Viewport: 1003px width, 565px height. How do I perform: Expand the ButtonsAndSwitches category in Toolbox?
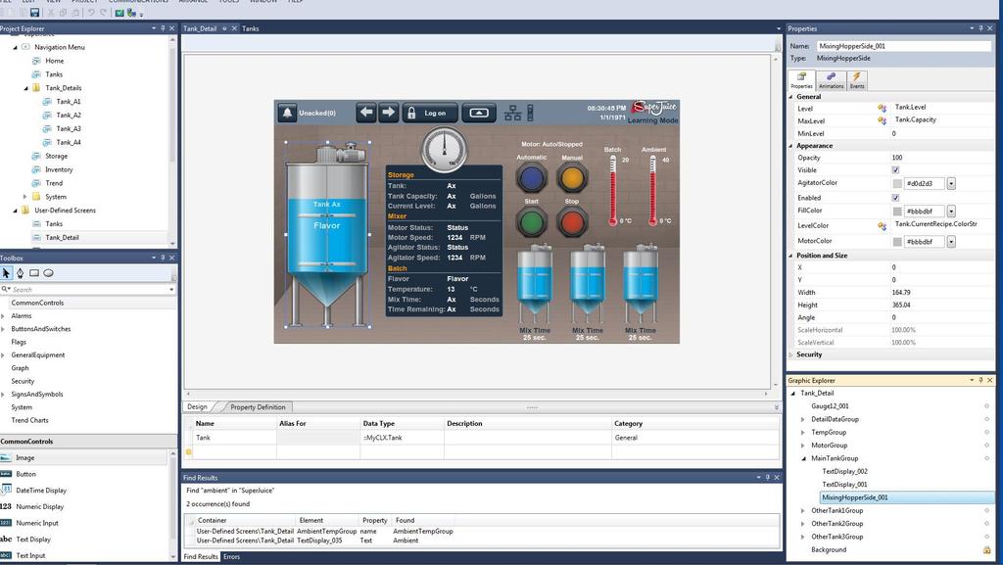3,329
